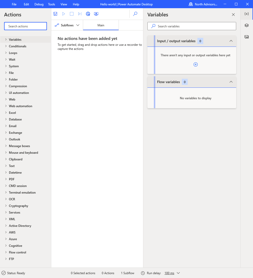
Task: Open the Subflows dropdown
Action: coord(67,25)
